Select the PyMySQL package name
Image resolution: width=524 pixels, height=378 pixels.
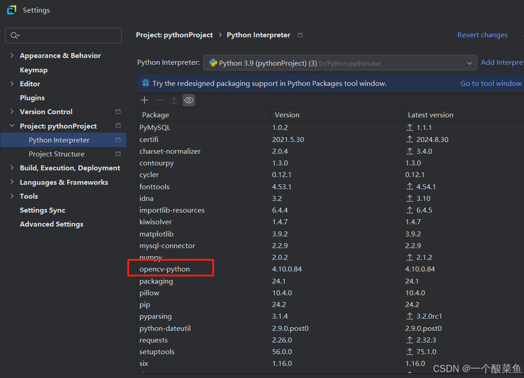pos(155,128)
